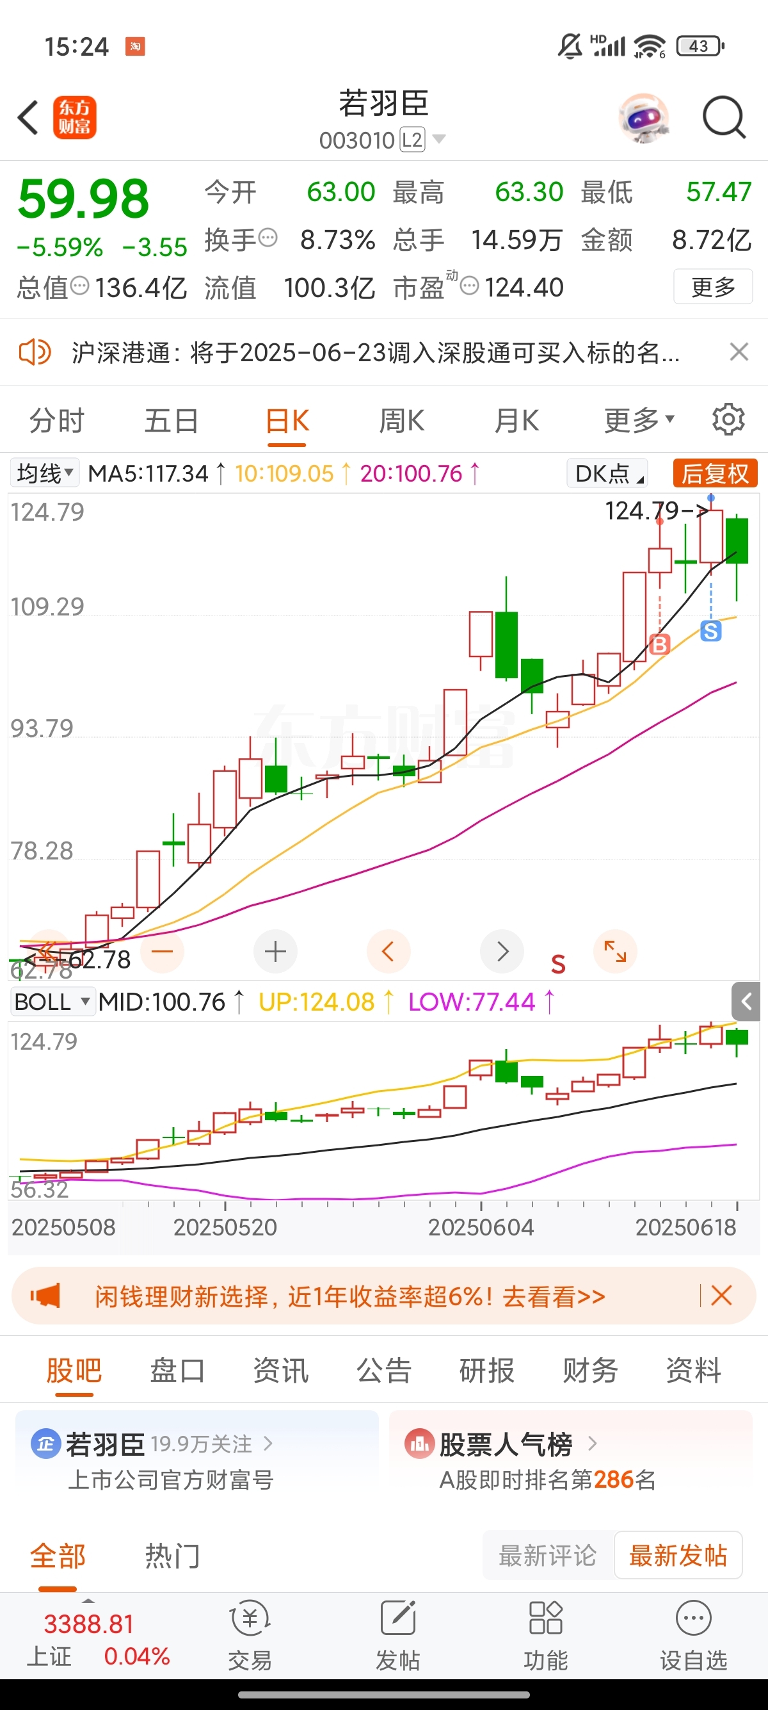The width and height of the screenshot is (768, 1710).
Task: Switch to 分时 chart tab
Action: [x=57, y=420]
